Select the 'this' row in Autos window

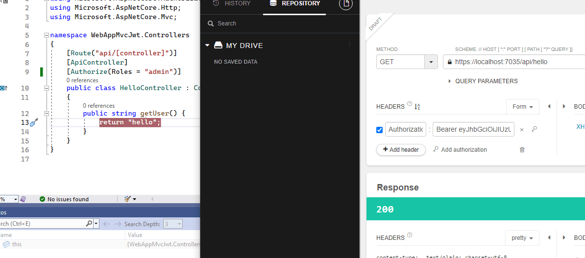tap(100, 244)
